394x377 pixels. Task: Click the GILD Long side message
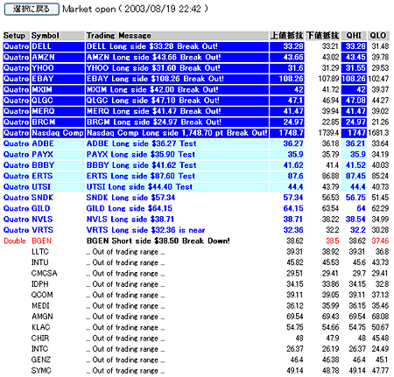click(130, 208)
